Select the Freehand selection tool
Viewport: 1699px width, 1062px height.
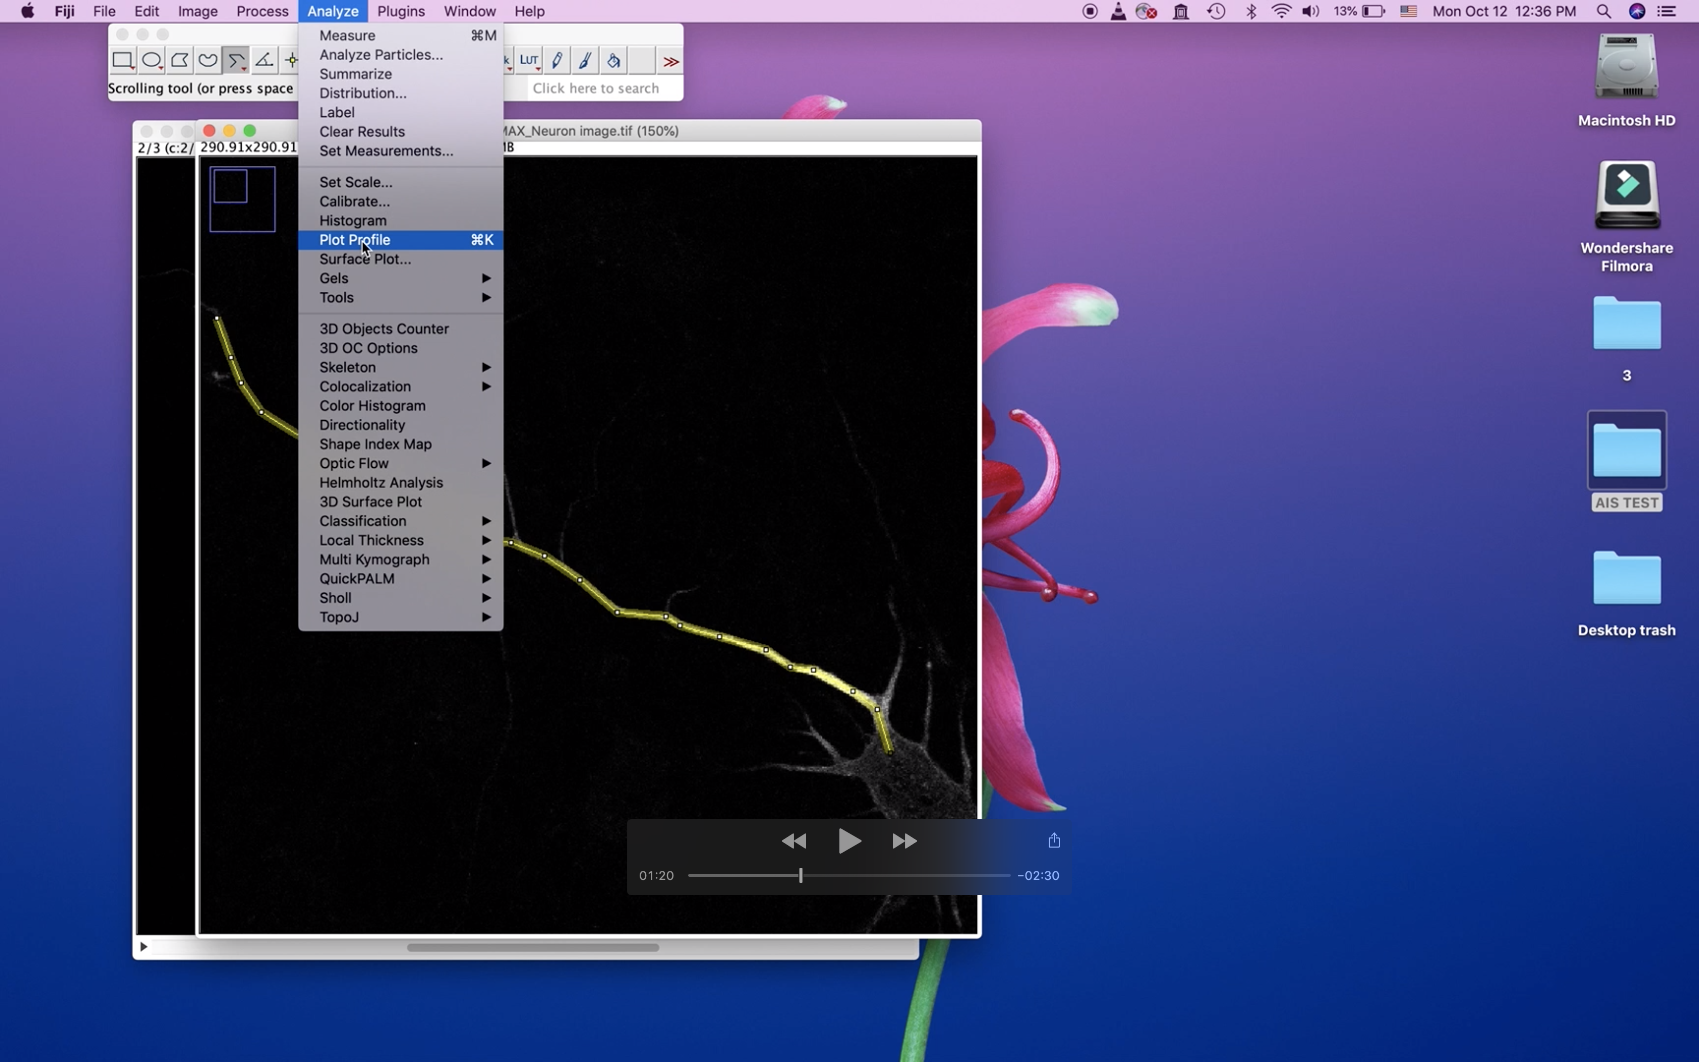click(208, 60)
